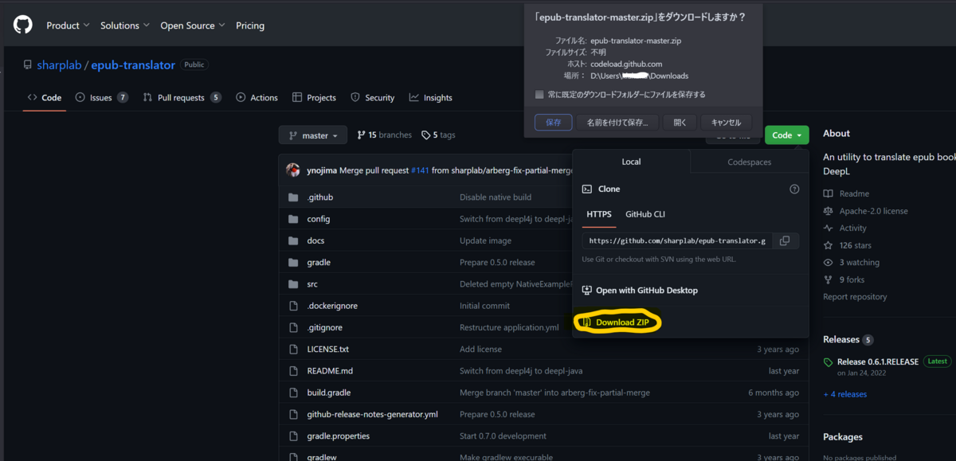Click the 名前を付けて保存 button
The width and height of the screenshot is (956, 461).
617,123
